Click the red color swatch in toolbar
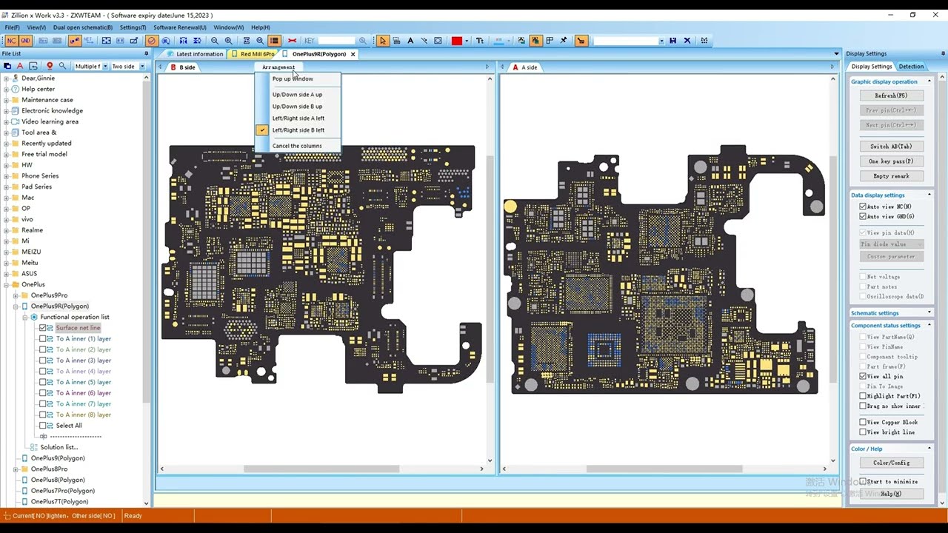 457,41
